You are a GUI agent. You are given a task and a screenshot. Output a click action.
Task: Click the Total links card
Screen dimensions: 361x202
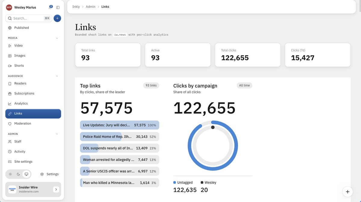tap(108, 55)
